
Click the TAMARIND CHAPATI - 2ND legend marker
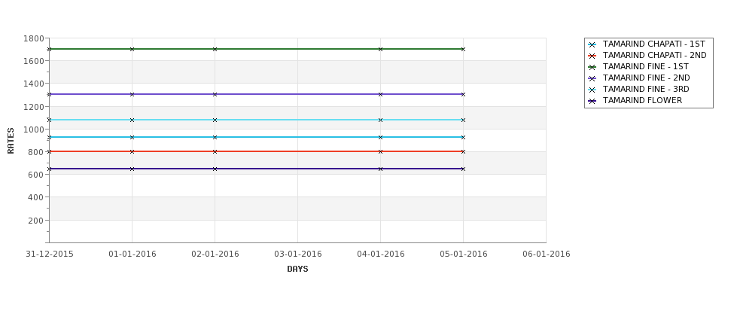pos(592,56)
